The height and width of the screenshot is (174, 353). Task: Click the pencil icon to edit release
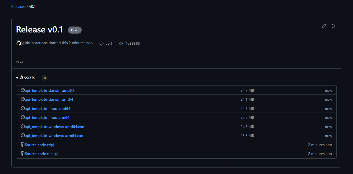[x=324, y=26]
